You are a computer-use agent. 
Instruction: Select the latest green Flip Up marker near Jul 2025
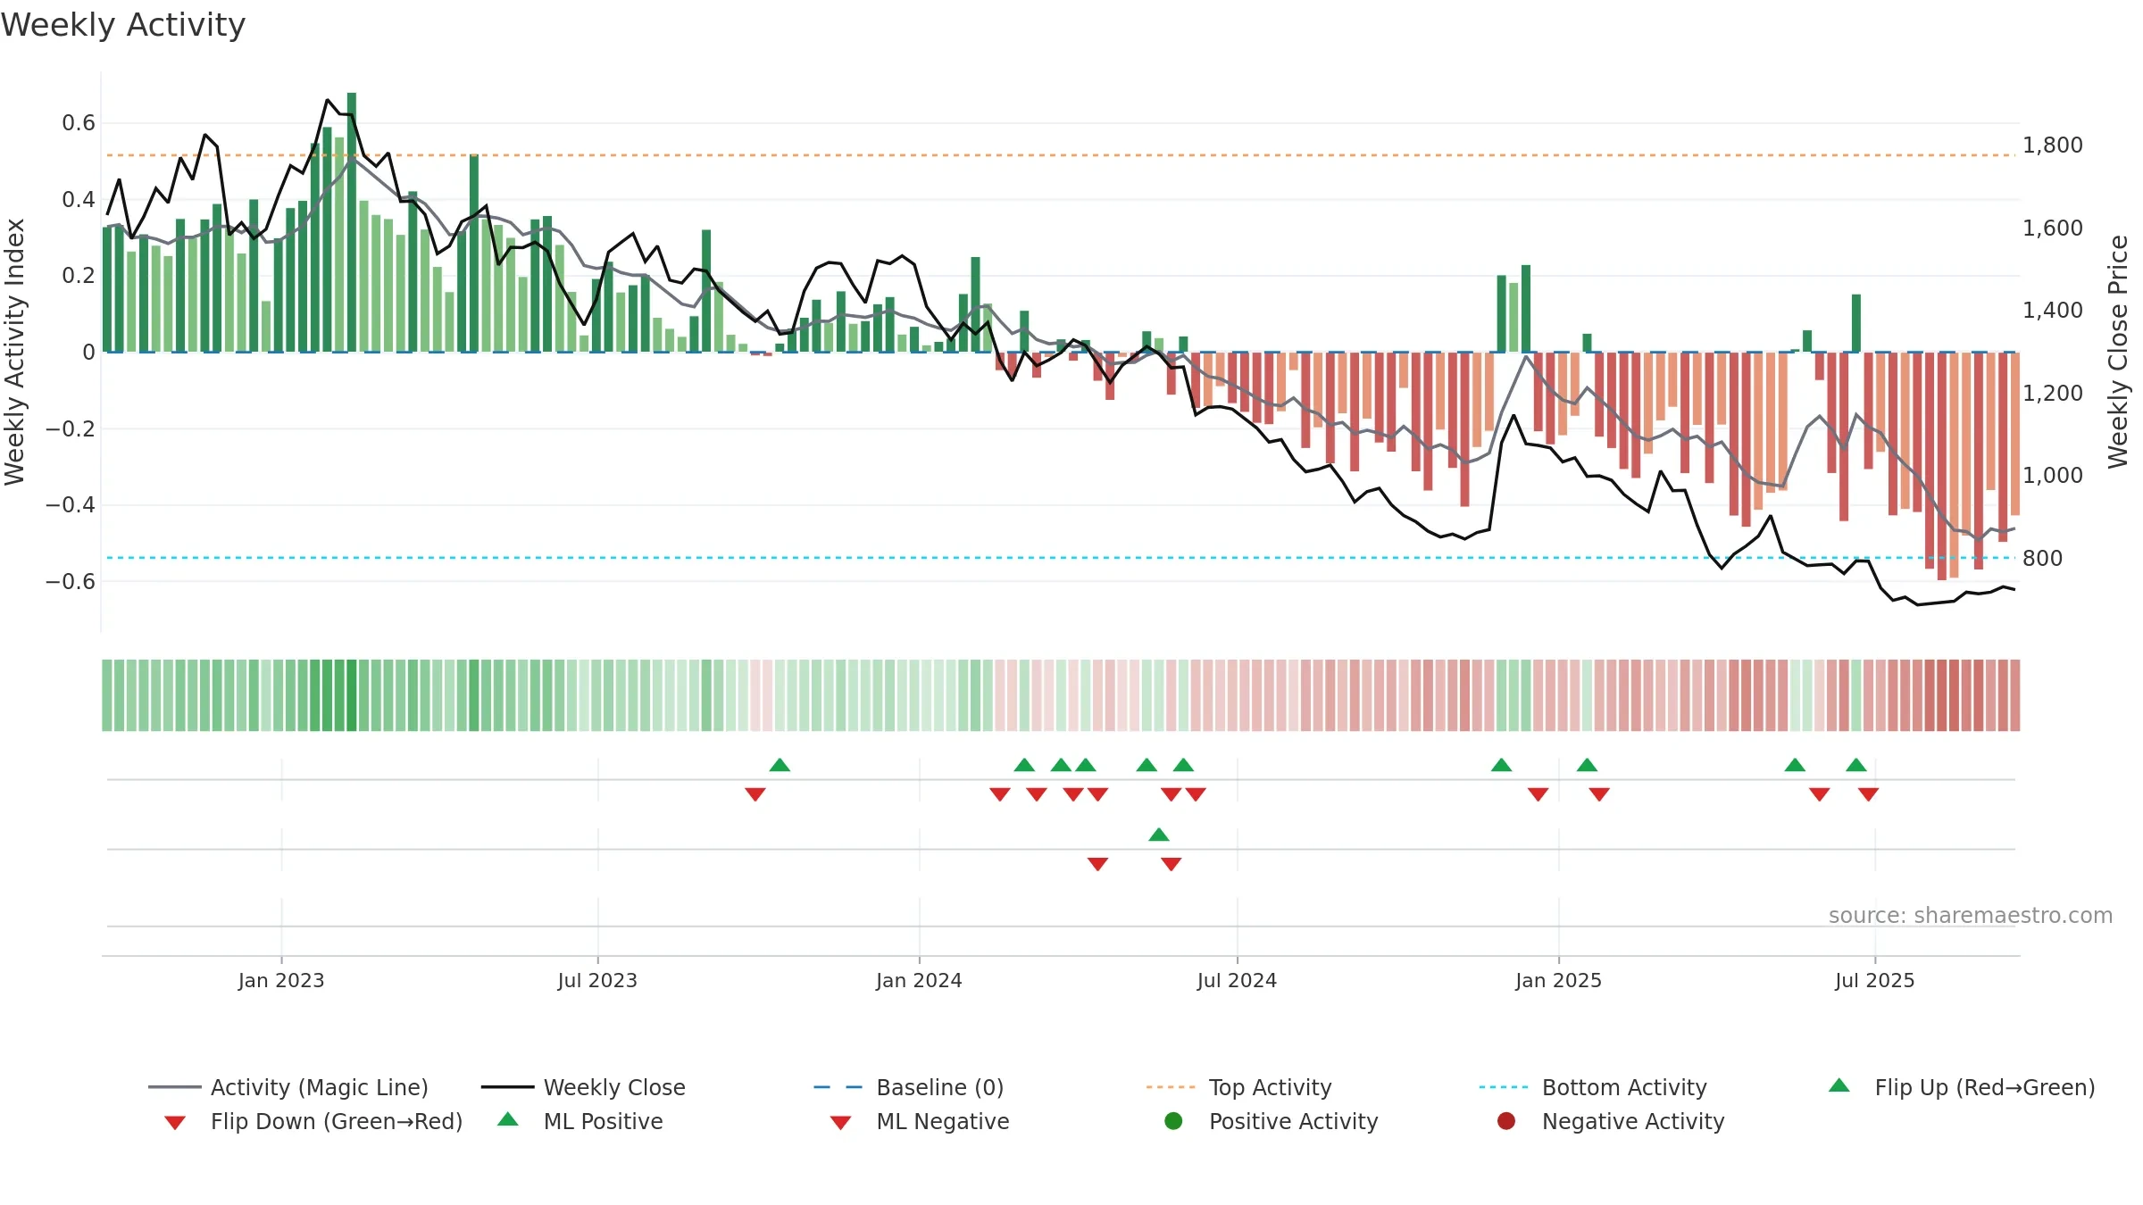pos(1856,765)
